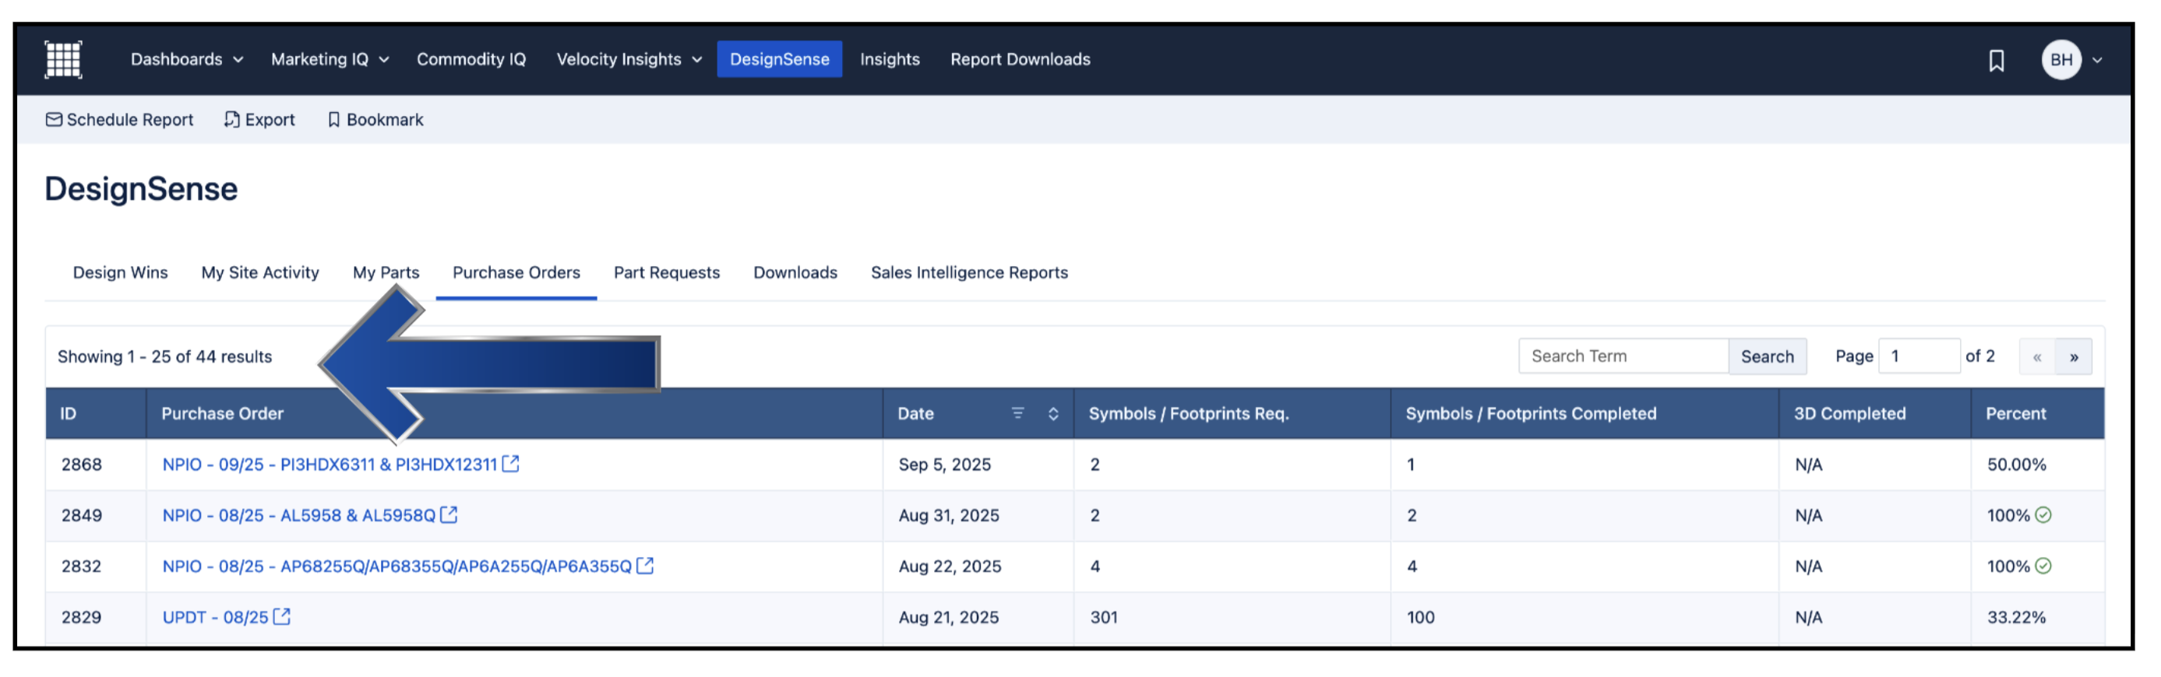
Task: Go to Commodity IQ
Action: tap(471, 59)
